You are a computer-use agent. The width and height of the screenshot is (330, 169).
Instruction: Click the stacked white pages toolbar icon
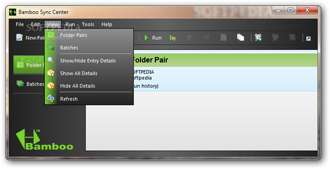(241, 37)
